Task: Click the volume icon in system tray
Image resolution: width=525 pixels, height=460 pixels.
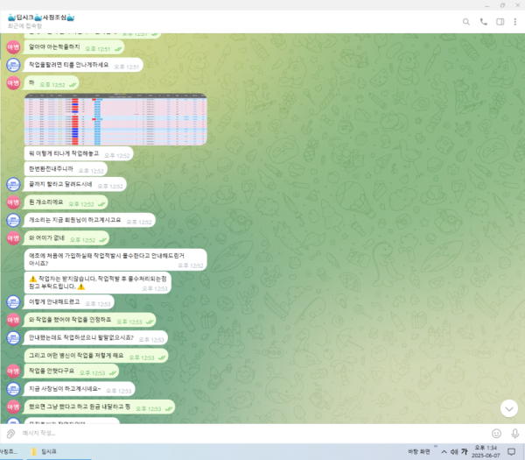Action: pos(454,452)
